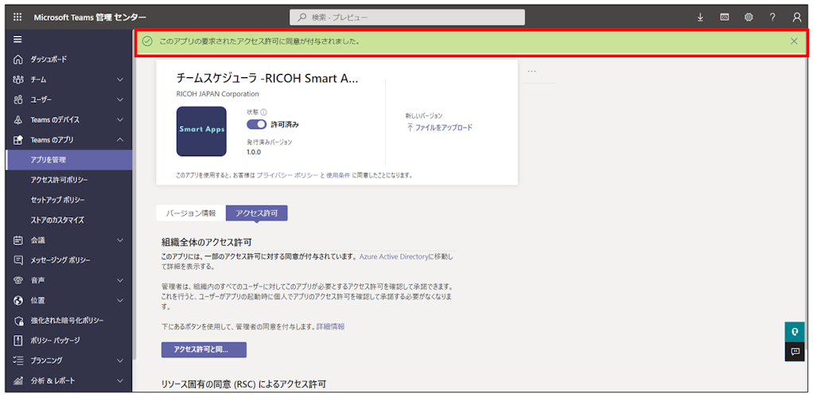Open the 使用条件 link

click(338, 175)
